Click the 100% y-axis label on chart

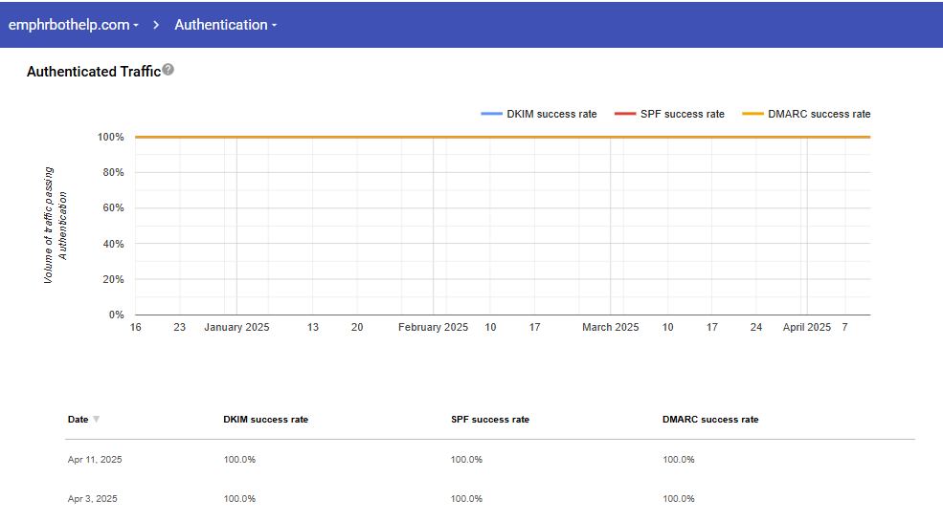pyautogui.click(x=110, y=137)
